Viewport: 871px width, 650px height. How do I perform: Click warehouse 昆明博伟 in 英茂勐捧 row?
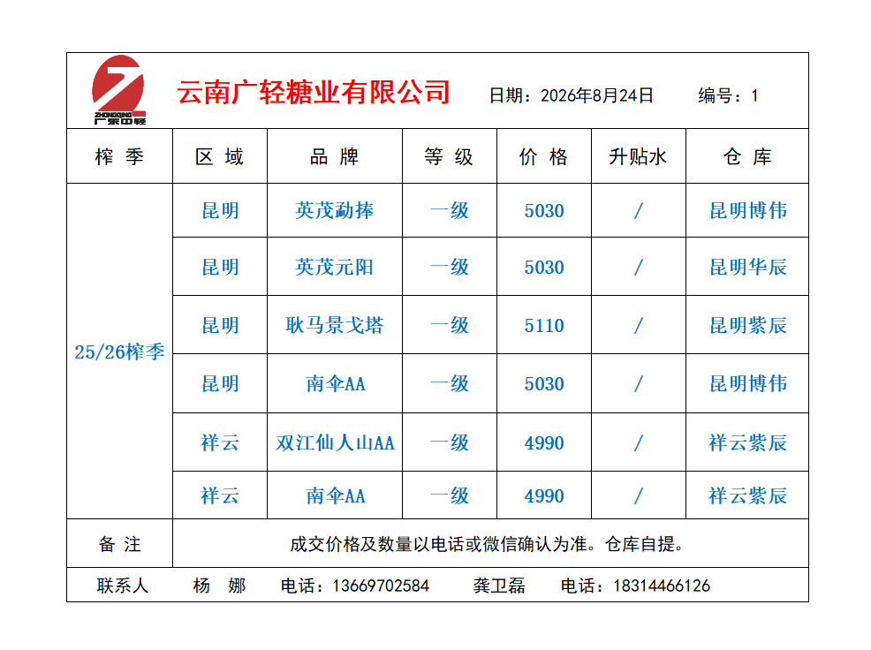[748, 210]
